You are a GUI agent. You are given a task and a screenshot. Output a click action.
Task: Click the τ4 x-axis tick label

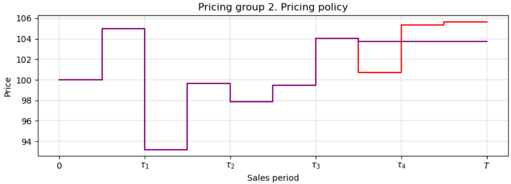coord(401,165)
